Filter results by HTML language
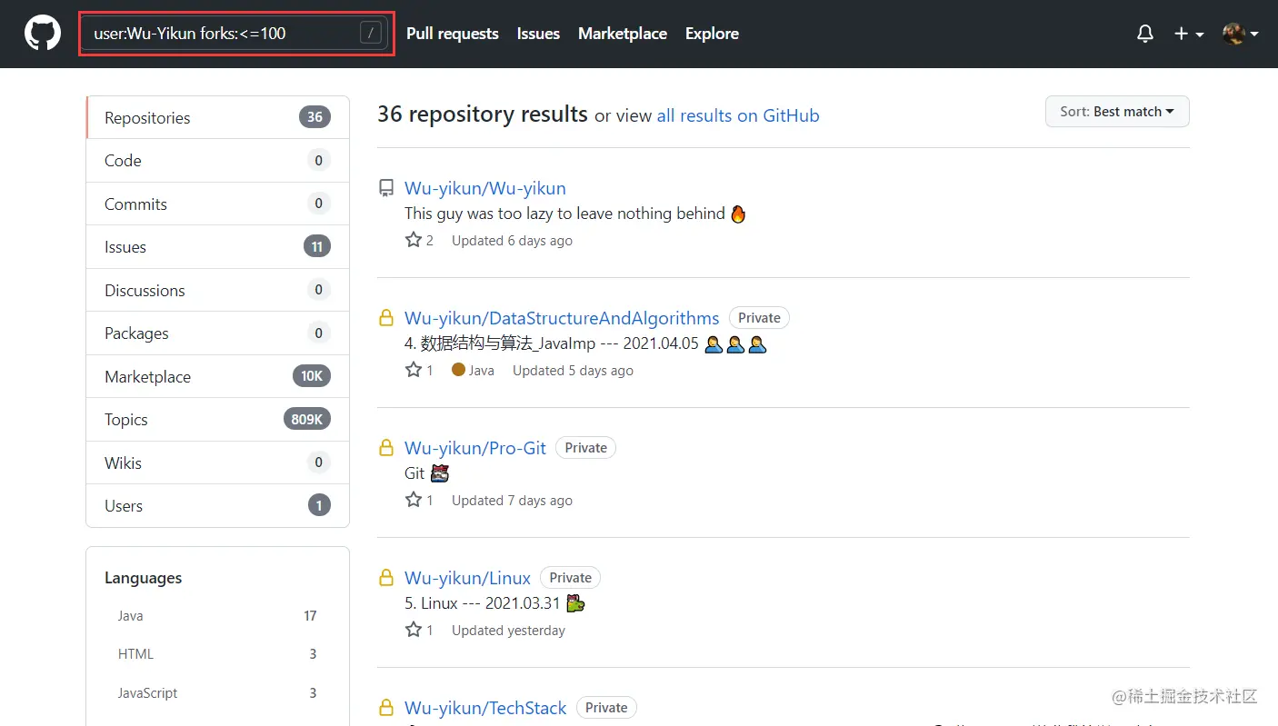 pos(217,654)
